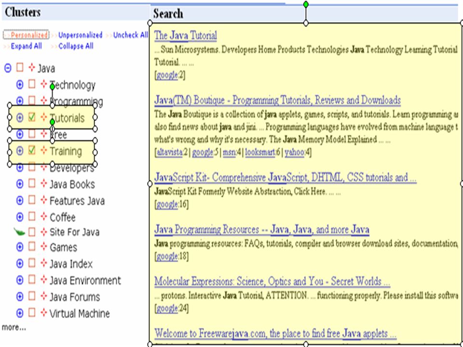Open the Java(TM) Boutique result link
The image size is (463, 347).
(x=277, y=100)
